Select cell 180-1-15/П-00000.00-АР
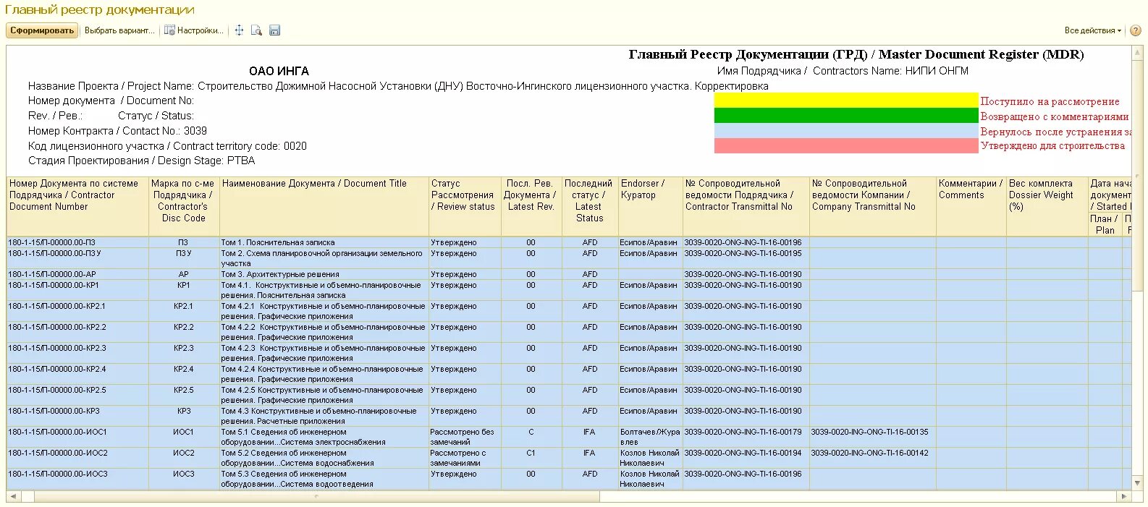The image size is (1148, 507). [x=77, y=274]
